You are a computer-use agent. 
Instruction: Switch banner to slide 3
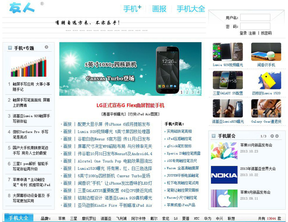(x=193, y=92)
